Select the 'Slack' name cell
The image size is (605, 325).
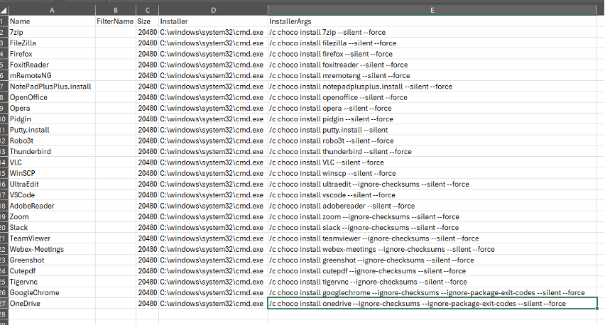(52, 228)
